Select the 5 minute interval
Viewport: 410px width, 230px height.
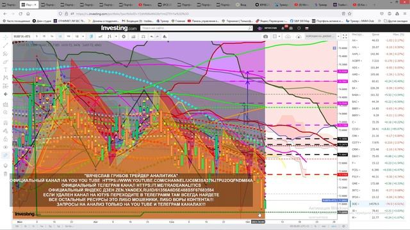click(x=37, y=36)
